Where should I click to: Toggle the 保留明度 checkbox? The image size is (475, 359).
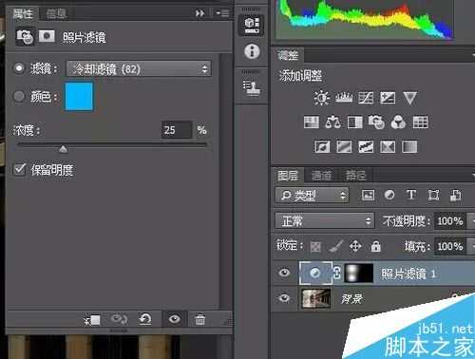click(19, 169)
